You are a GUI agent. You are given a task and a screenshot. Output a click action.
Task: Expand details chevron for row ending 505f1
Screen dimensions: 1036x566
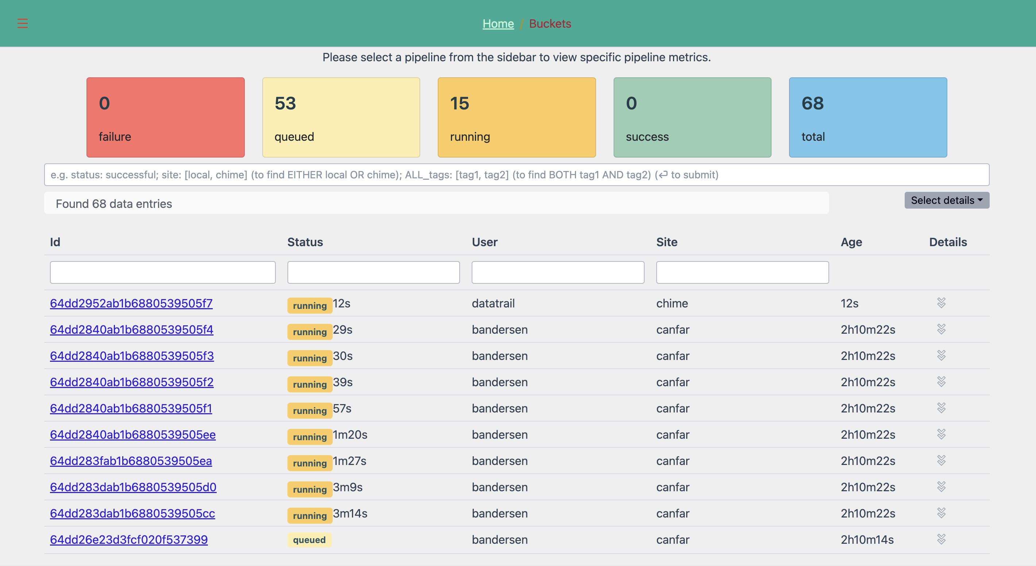tap(941, 408)
